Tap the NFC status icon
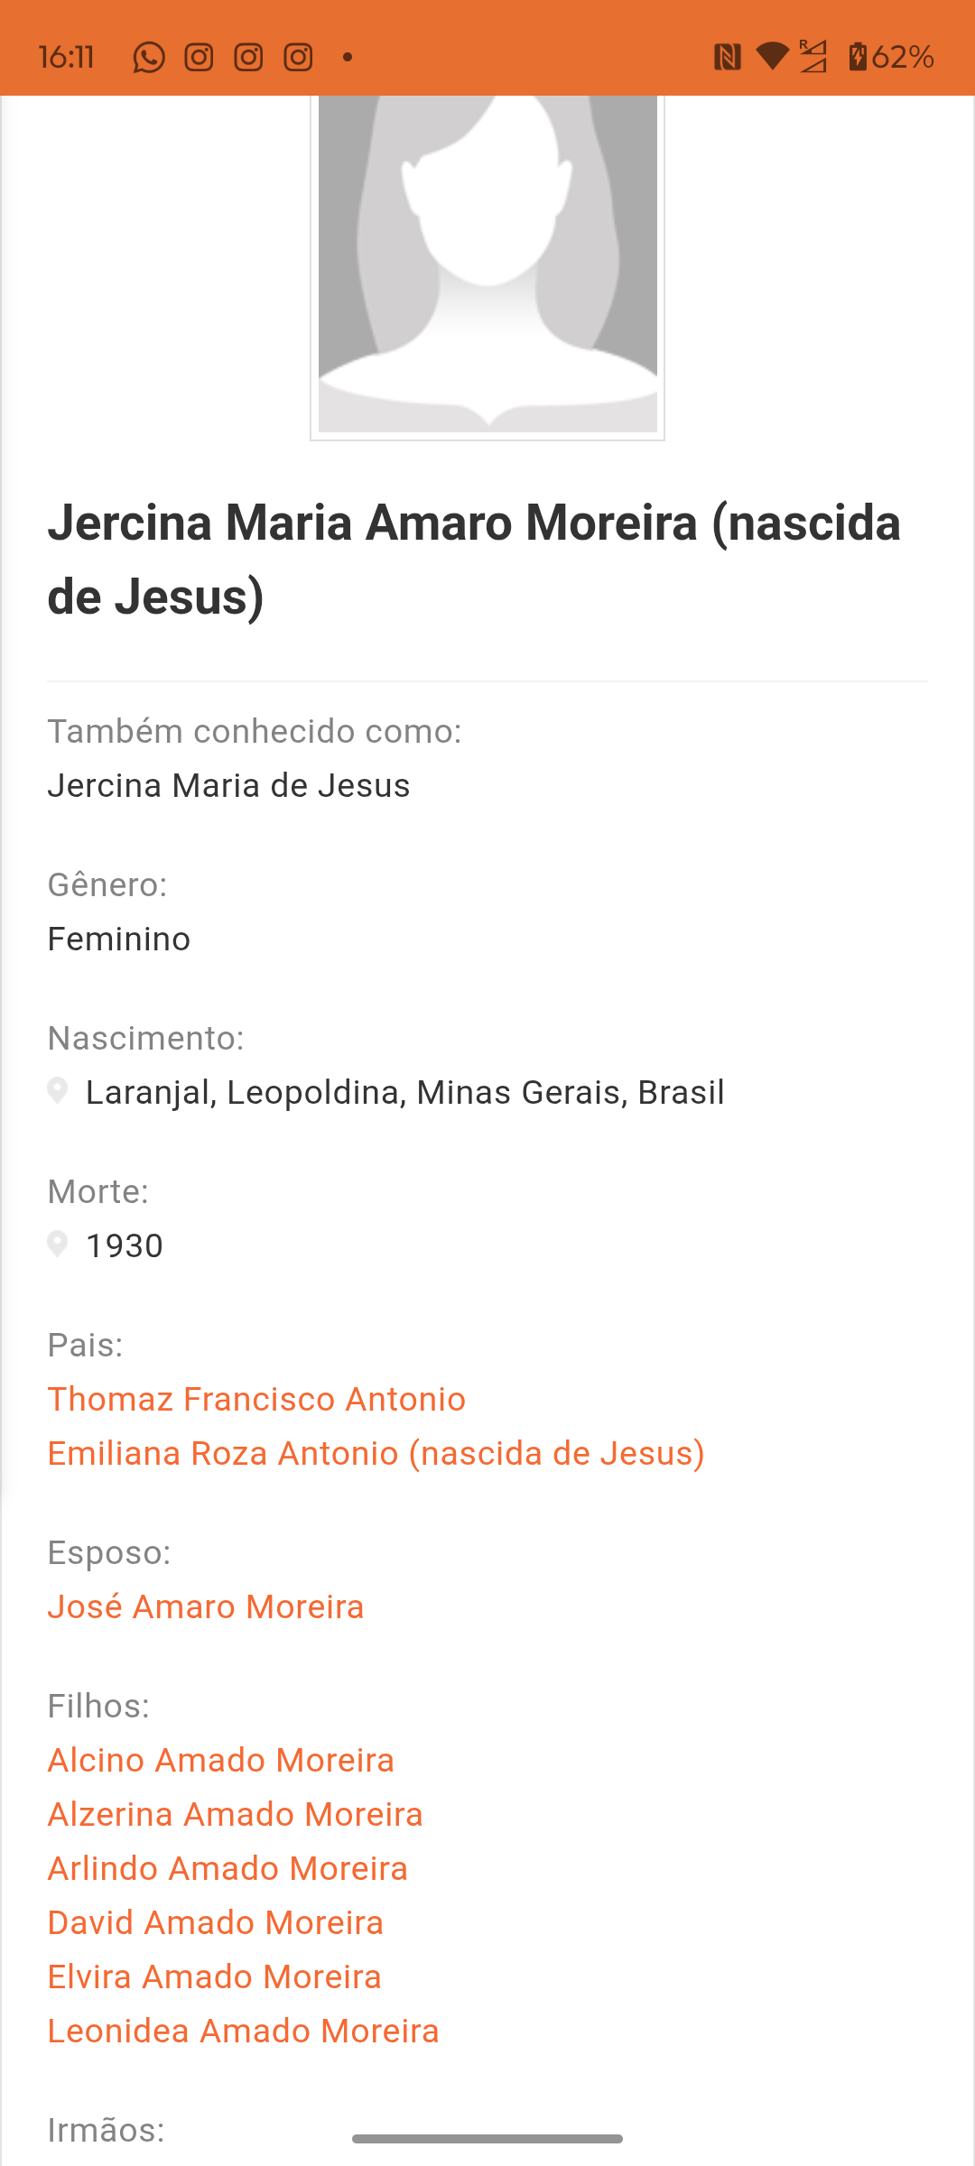 [727, 58]
